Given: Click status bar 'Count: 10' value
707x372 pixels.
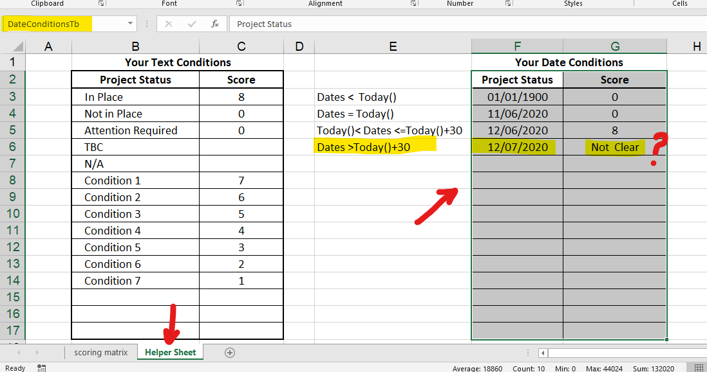Looking at the screenshot, I should coord(529,368).
